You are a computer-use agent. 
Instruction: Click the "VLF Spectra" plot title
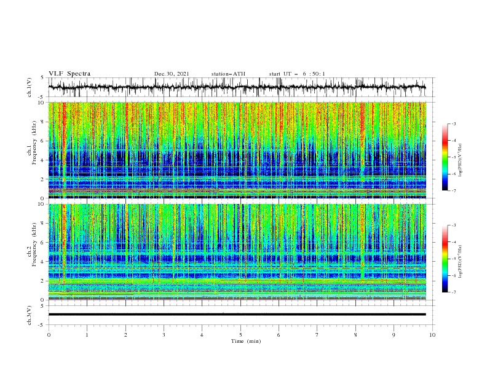click(69, 74)
